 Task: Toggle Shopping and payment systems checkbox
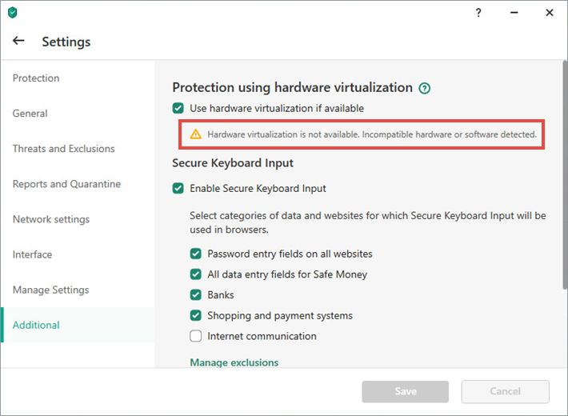[195, 315]
